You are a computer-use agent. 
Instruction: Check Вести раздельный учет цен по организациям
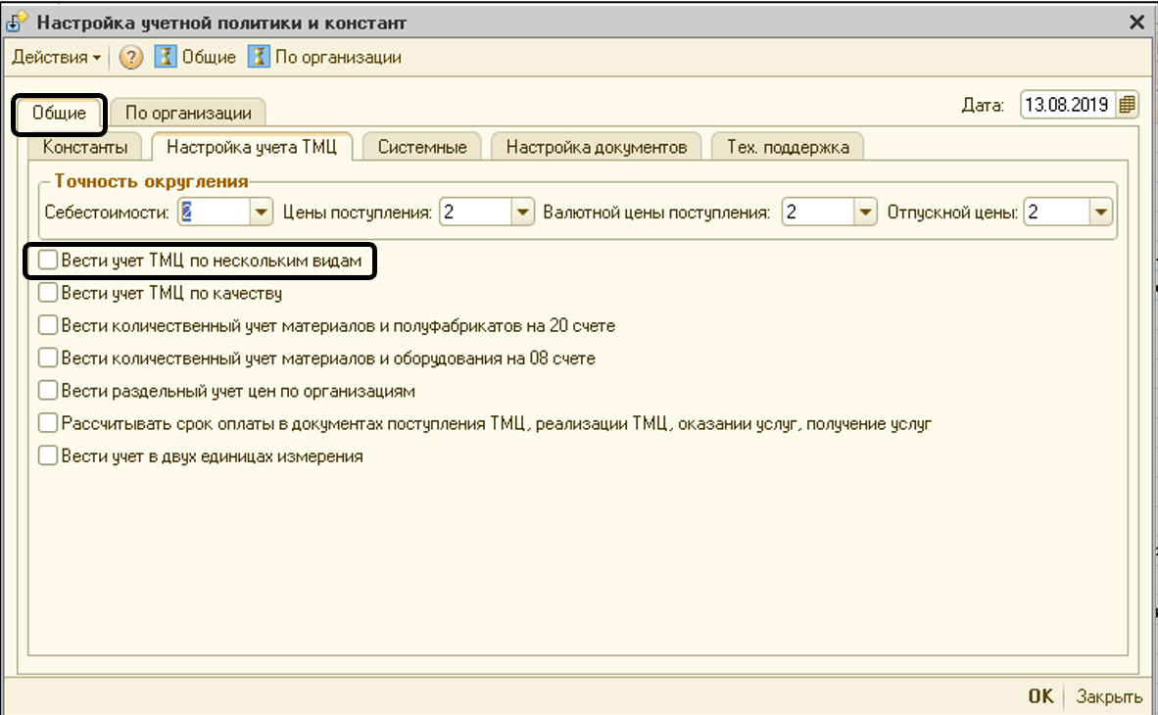(47, 391)
